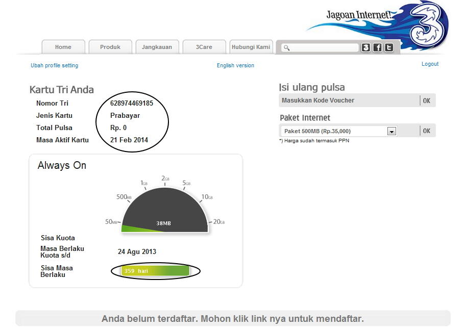This screenshot has height=330, width=464.
Task: Click the Logout link
Action: tap(430, 64)
